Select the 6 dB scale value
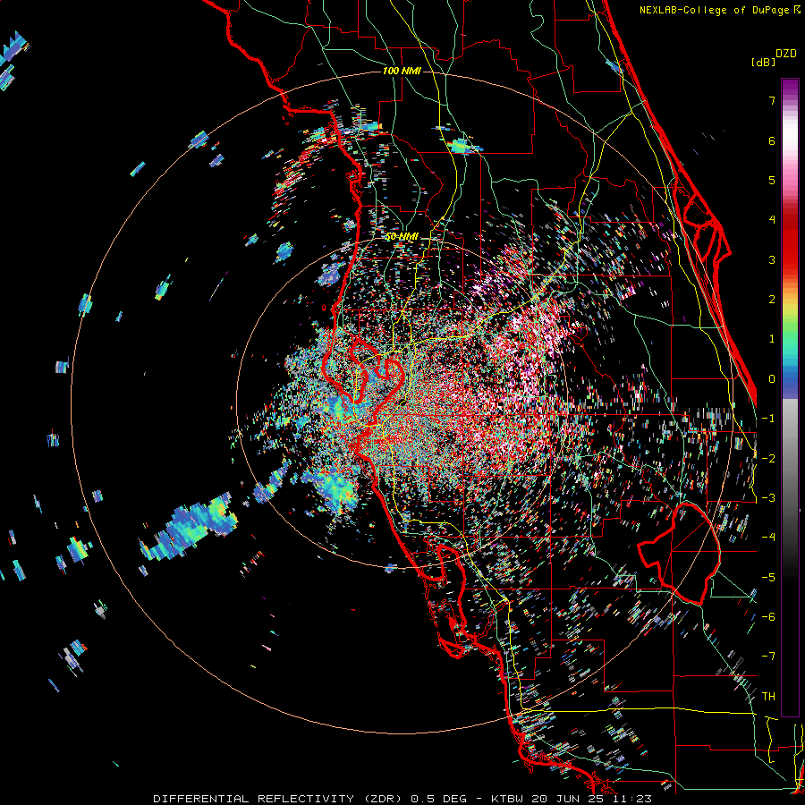Image resolution: width=805 pixels, height=805 pixels. coord(772,140)
